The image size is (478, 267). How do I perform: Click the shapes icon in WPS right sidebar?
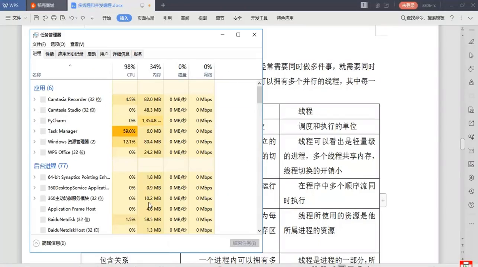(x=471, y=69)
